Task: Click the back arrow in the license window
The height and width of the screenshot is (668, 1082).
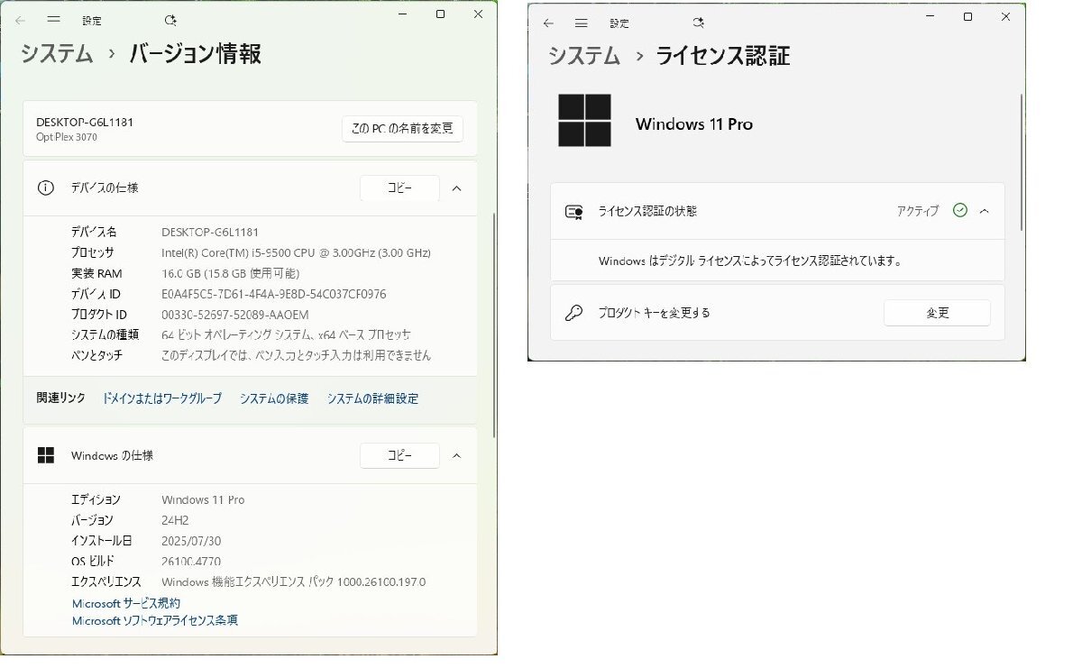Action: [547, 22]
